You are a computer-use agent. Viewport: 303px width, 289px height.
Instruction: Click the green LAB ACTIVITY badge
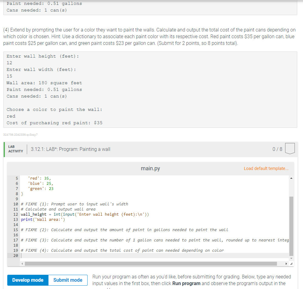click(x=15, y=149)
